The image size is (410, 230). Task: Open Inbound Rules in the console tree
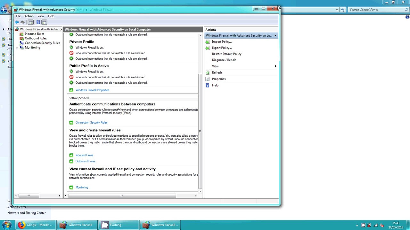pos(34,34)
